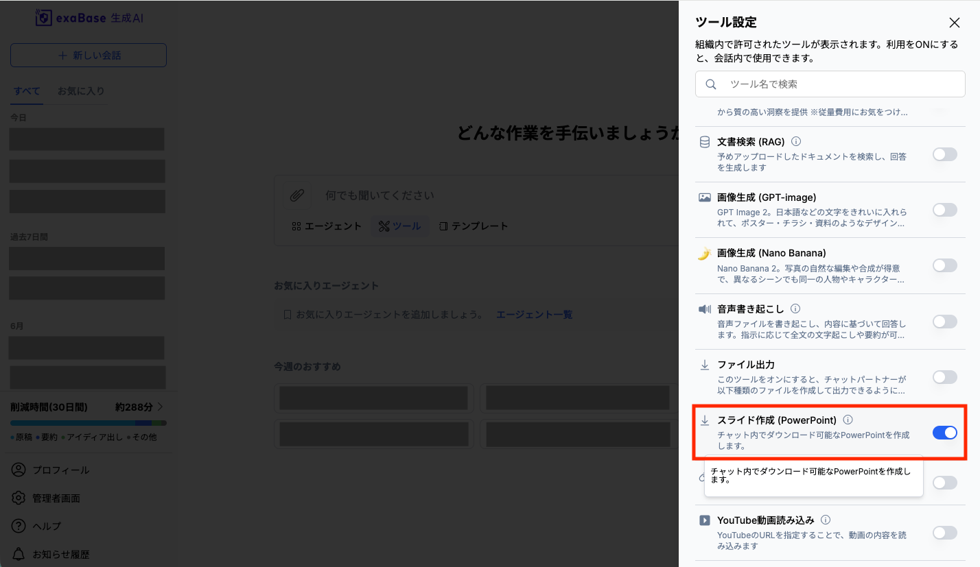The image size is (980, 567).
Task: Click the 約288分 value
Action: point(135,407)
